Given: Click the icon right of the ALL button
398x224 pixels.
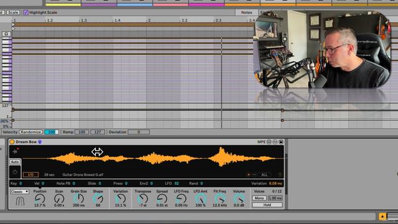Looking at the screenshot, I should point(280,175).
